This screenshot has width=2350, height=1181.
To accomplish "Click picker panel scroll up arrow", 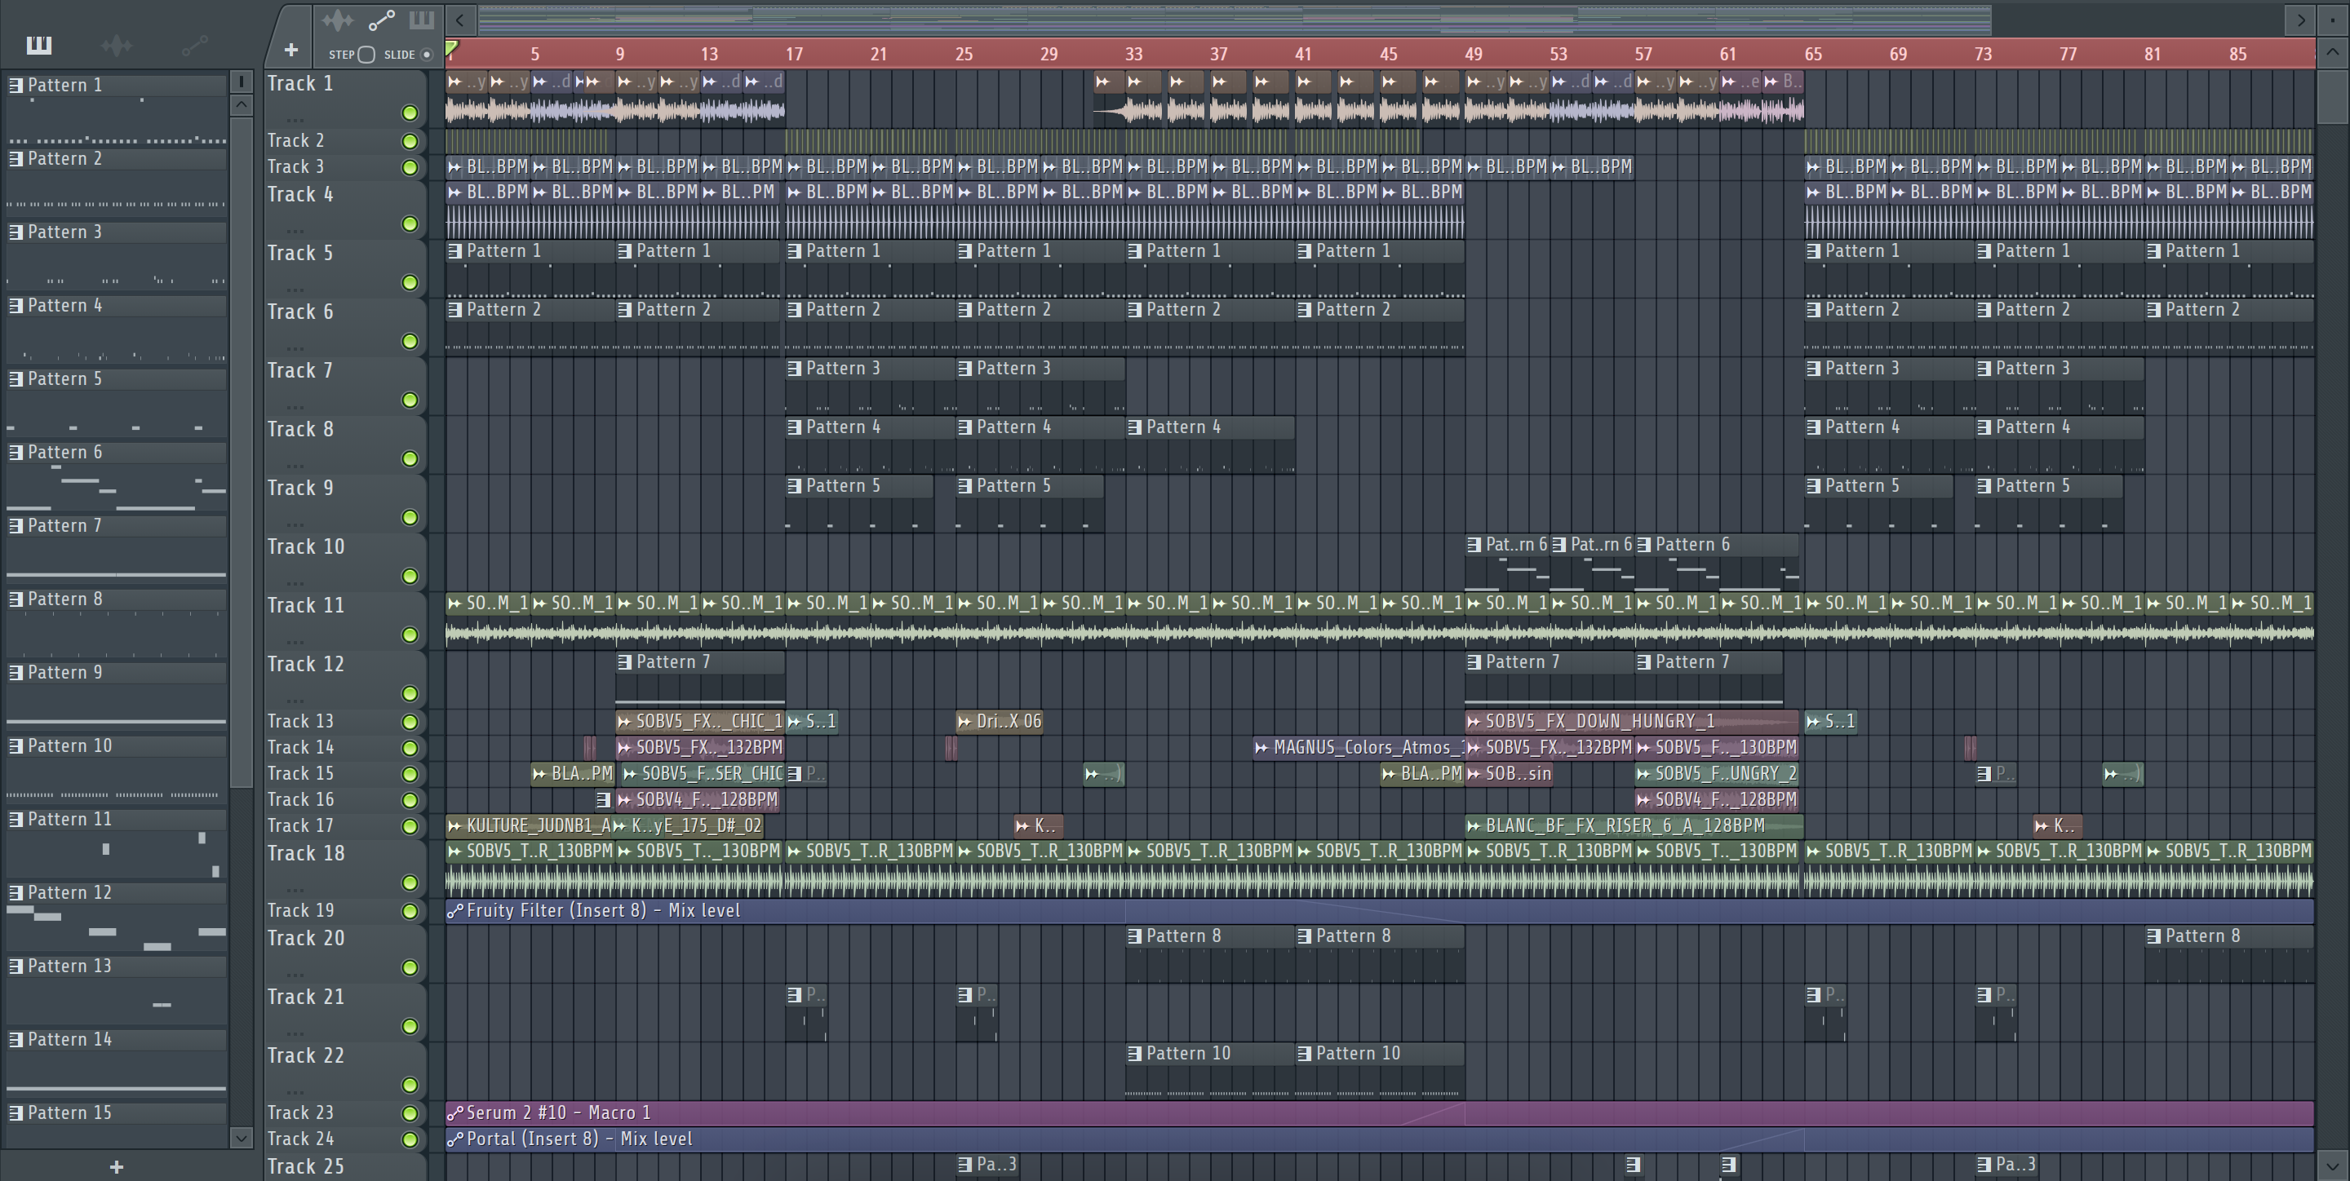I will click(241, 105).
